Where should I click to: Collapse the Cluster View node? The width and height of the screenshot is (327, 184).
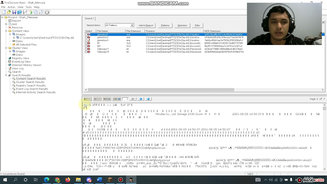[6, 48]
